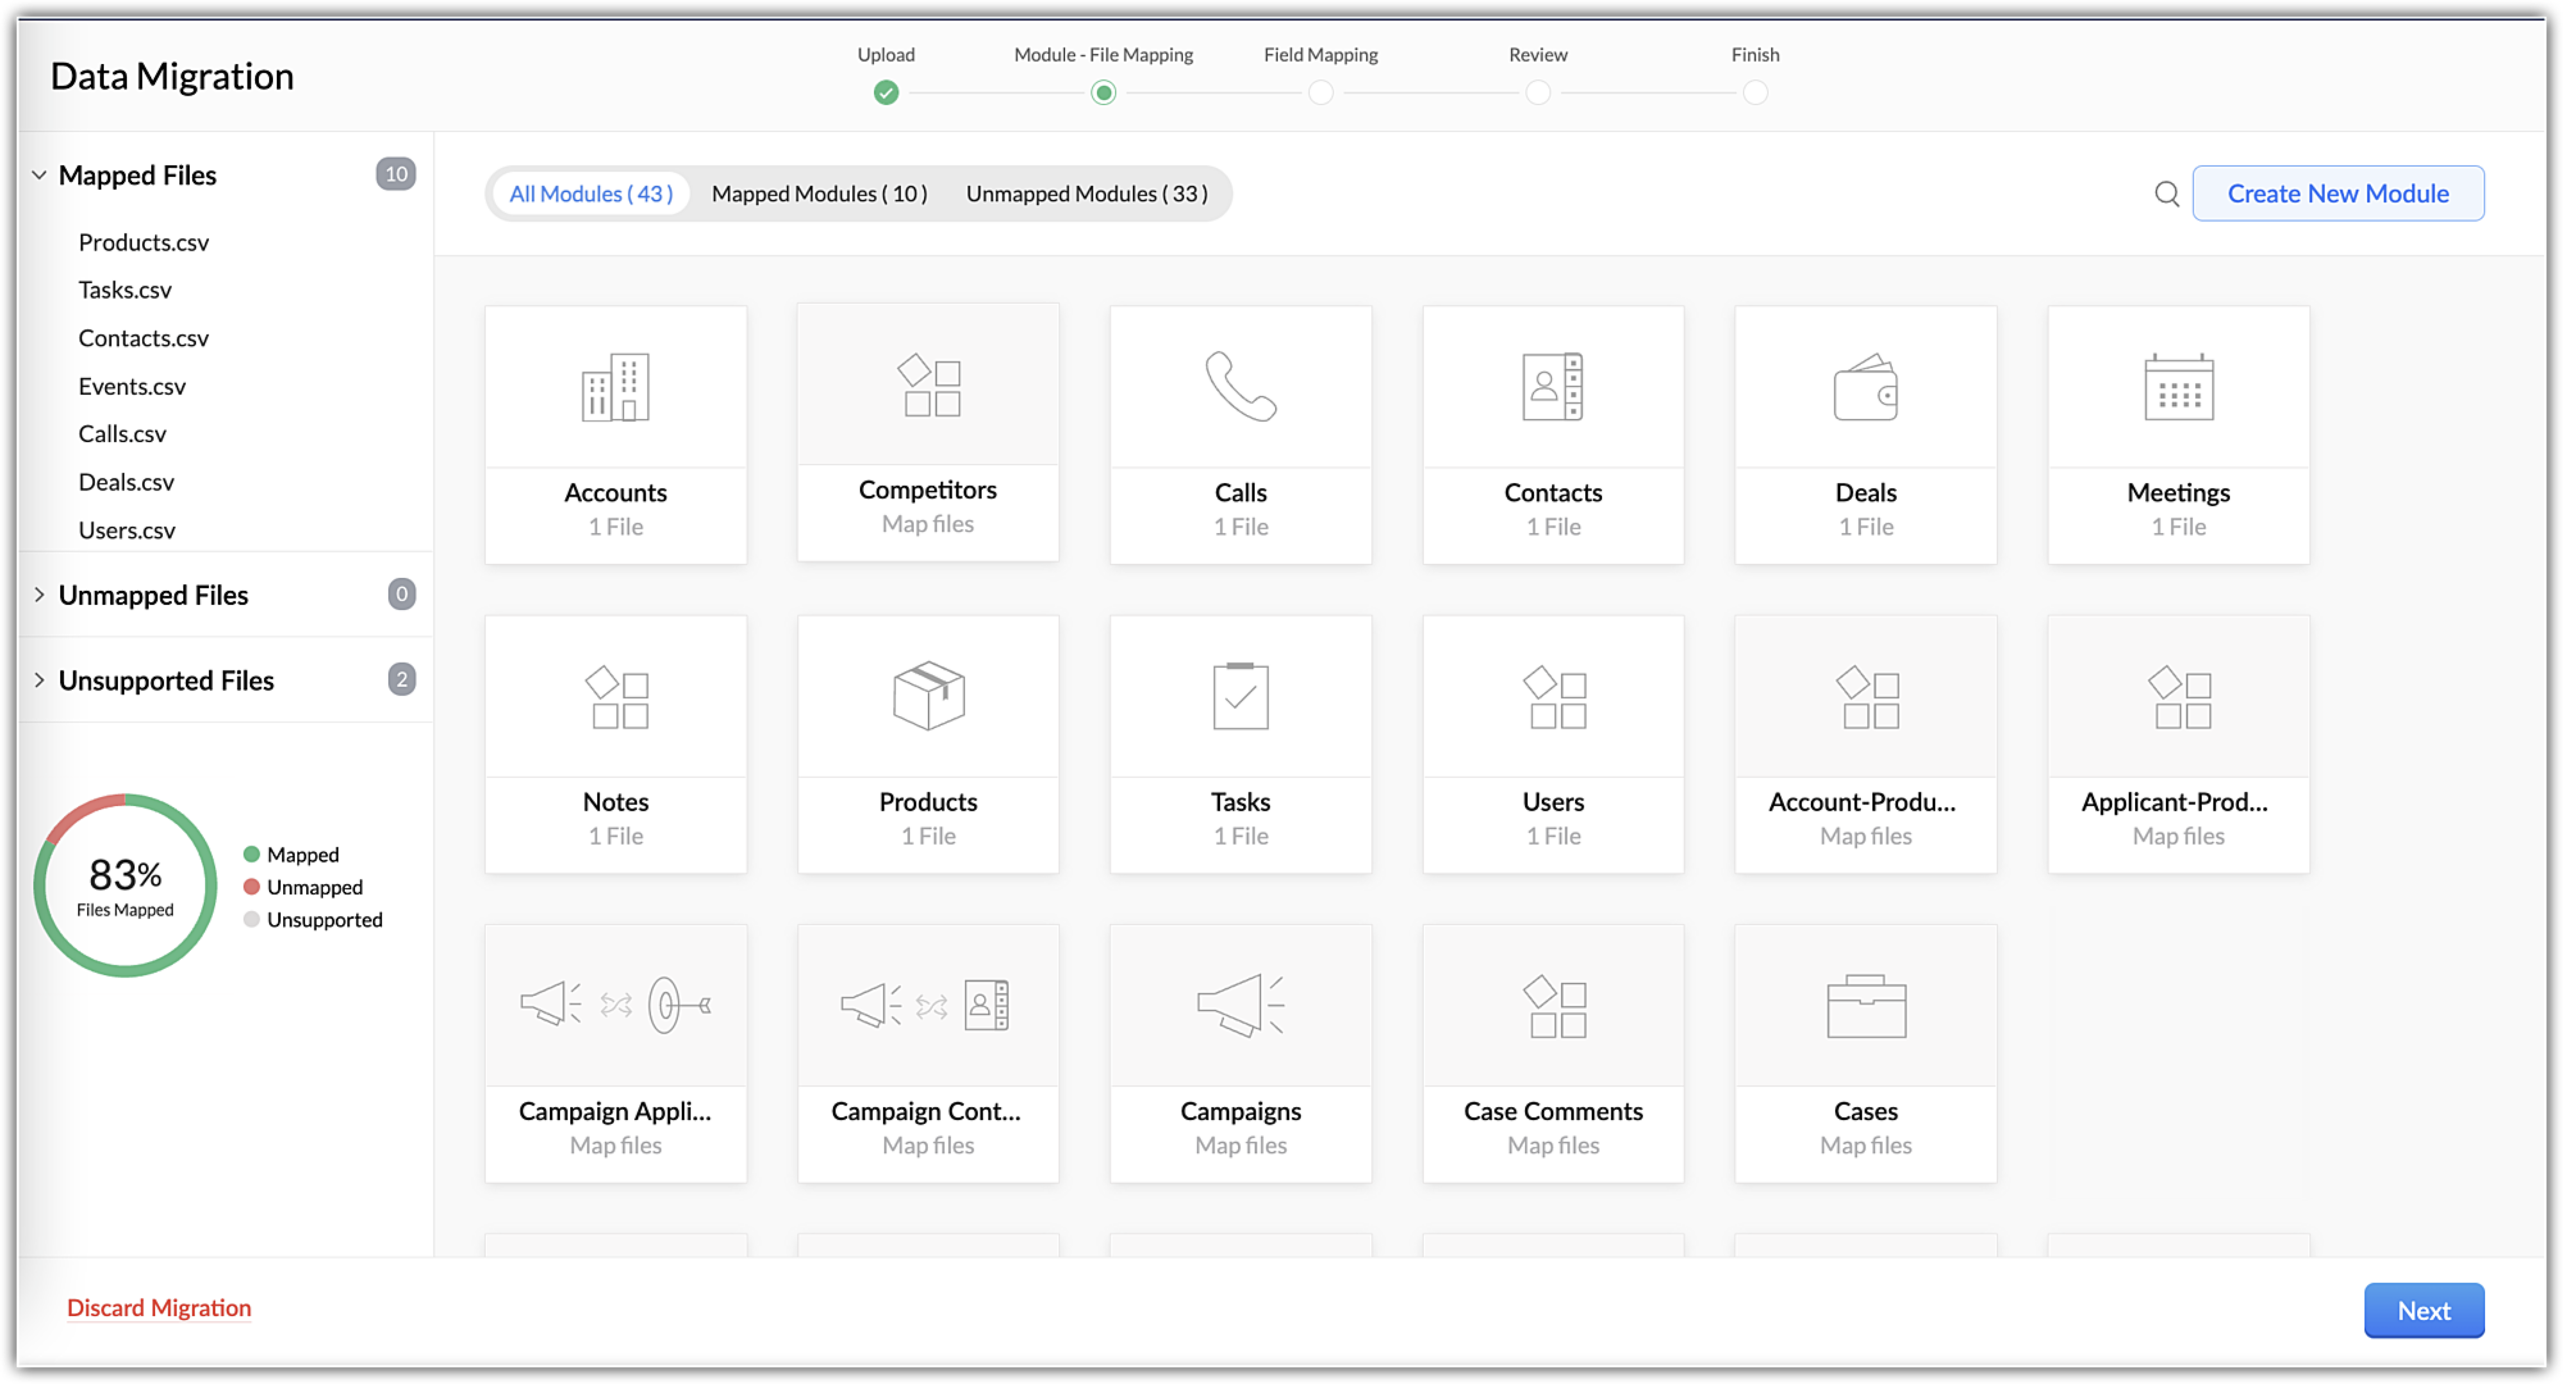
Task: Click the Discard Migration link
Action: tap(159, 1308)
